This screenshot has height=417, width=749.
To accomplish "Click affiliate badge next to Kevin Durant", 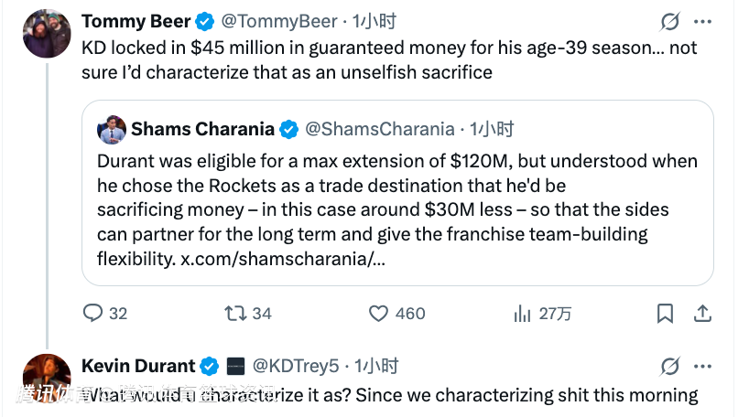I will (235, 367).
